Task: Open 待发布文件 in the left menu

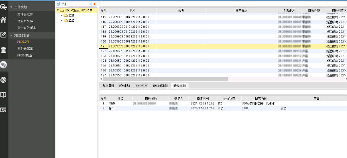Action: tap(25, 21)
